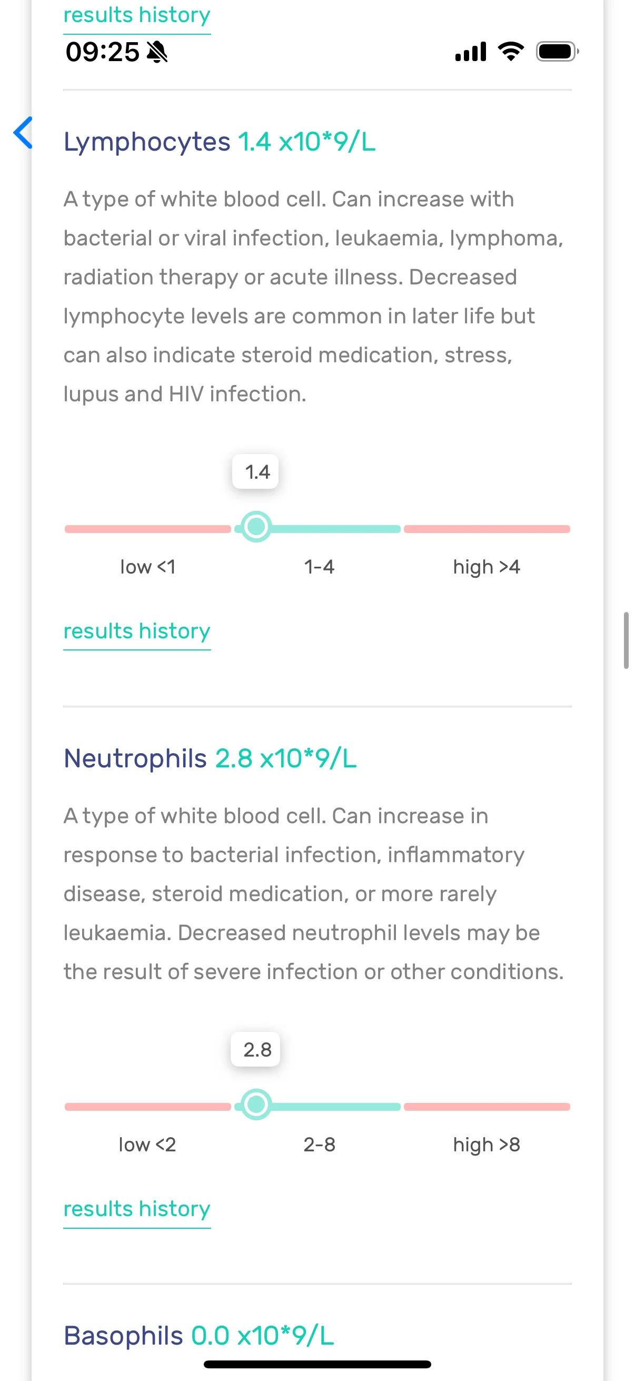Tap the cellular signal bars icon
Image resolution: width=635 pixels, height=1381 pixels.
point(471,52)
